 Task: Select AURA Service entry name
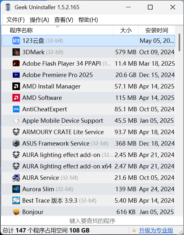[x=41, y=178]
